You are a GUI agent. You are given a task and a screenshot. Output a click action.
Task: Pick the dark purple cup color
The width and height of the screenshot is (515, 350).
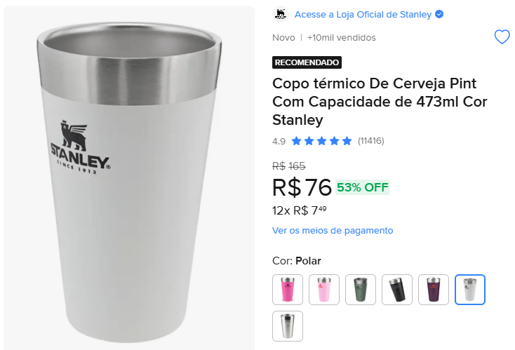pyautogui.click(x=434, y=289)
